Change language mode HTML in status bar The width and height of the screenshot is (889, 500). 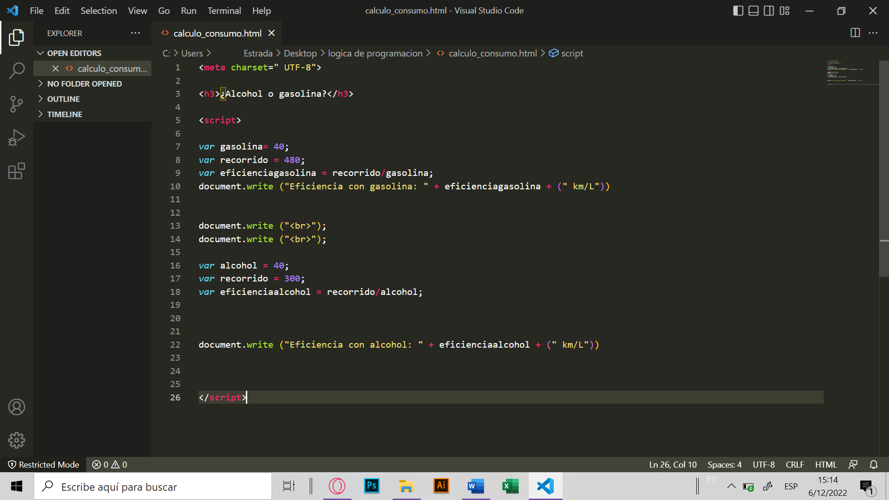tap(826, 464)
